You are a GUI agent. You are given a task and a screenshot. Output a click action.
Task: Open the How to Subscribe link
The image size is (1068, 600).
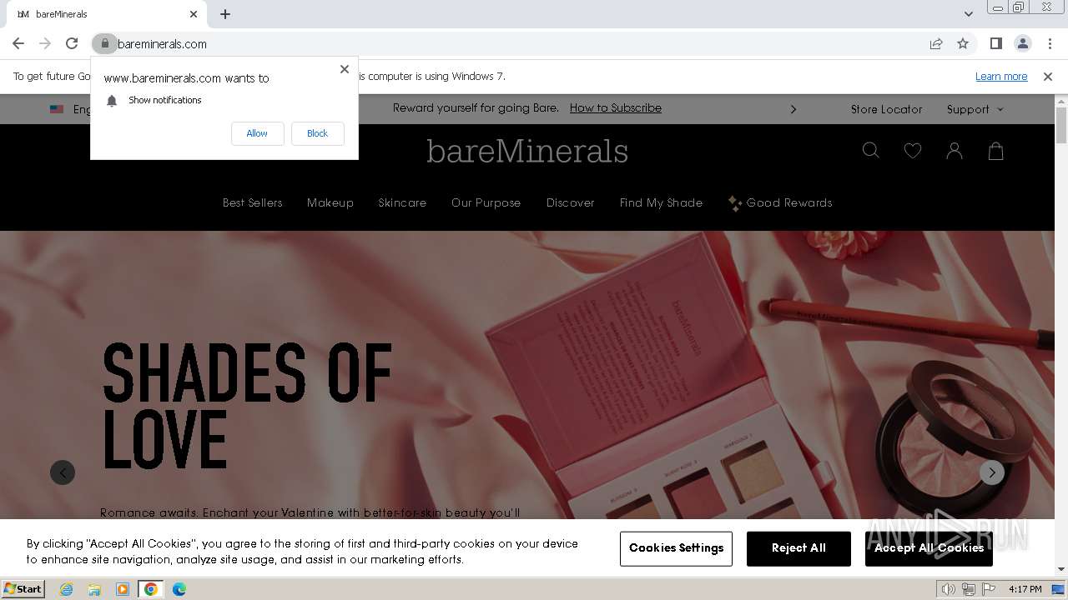pos(616,108)
